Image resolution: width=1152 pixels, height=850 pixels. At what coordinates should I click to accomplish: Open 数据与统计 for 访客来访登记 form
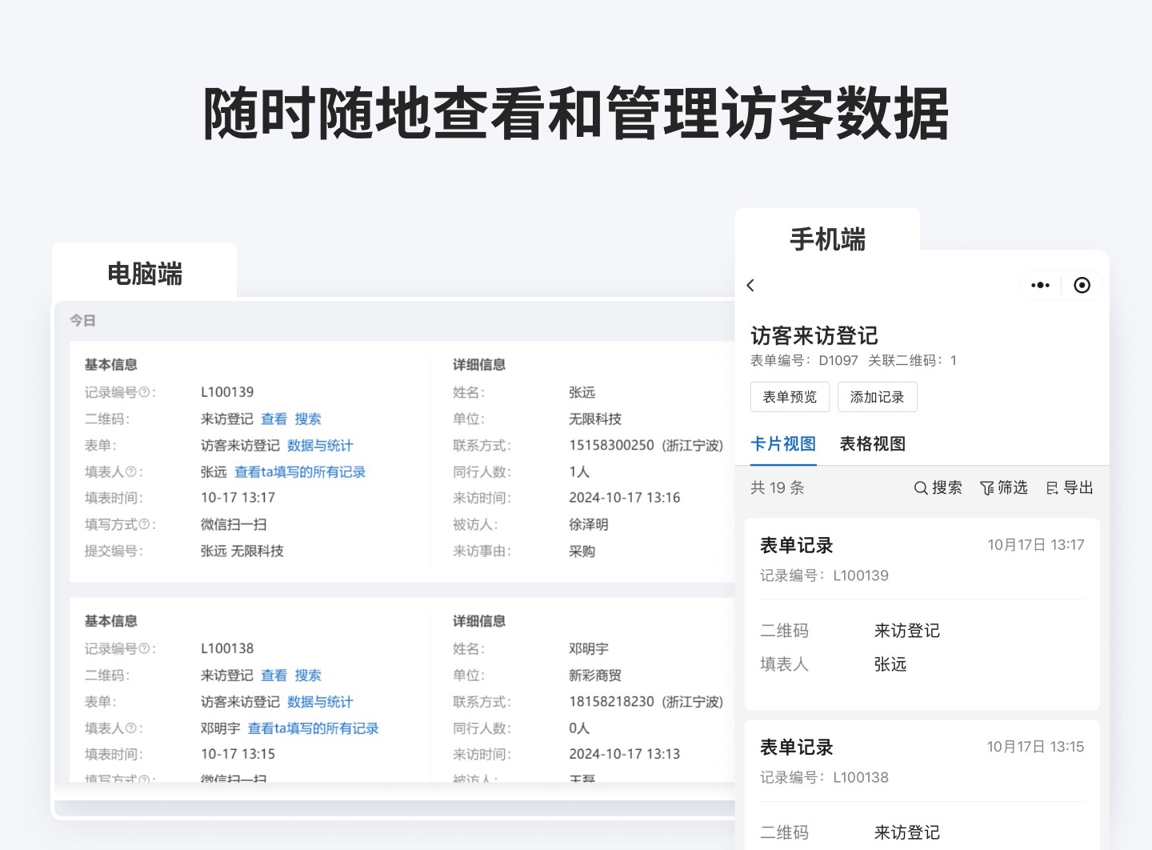[320, 445]
